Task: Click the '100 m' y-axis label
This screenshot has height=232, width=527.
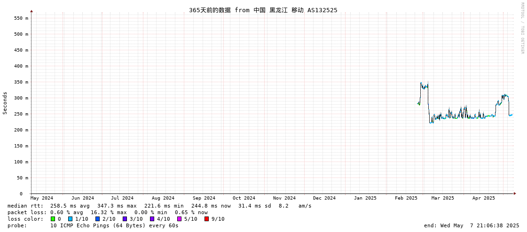Action: [21, 162]
